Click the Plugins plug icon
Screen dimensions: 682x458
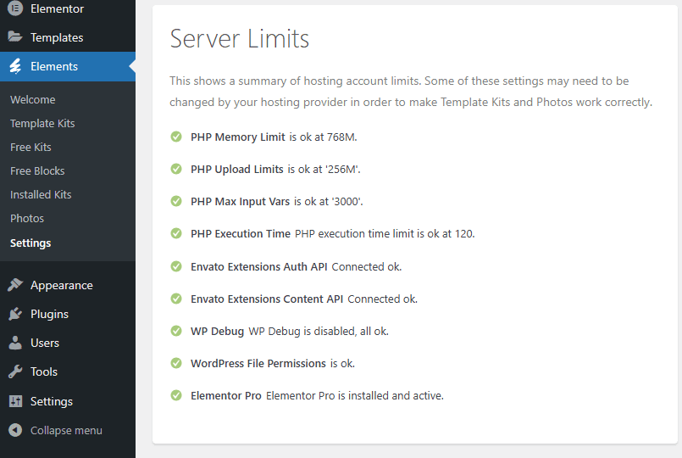pyautogui.click(x=15, y=314)
